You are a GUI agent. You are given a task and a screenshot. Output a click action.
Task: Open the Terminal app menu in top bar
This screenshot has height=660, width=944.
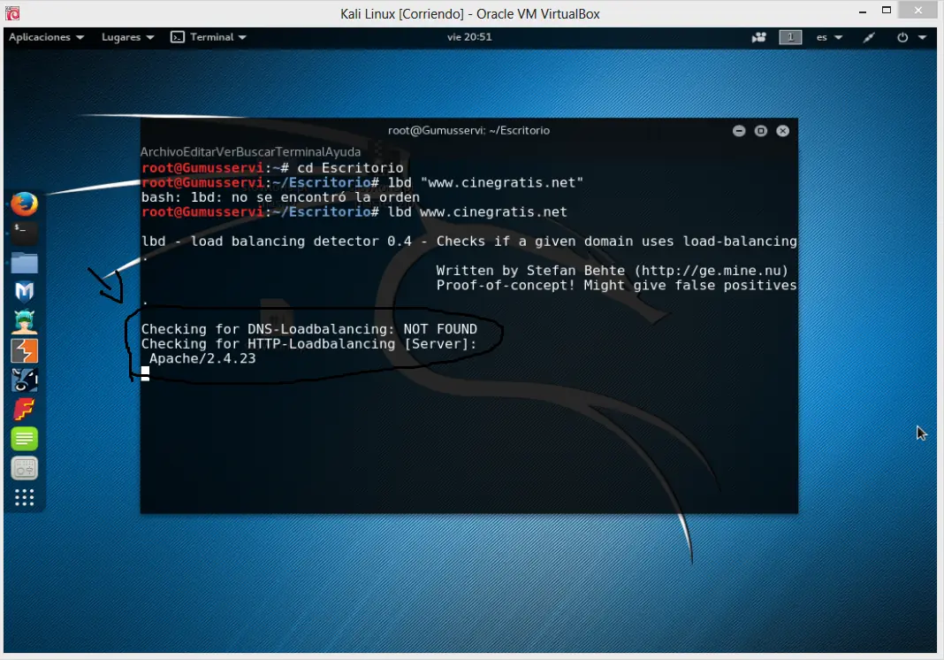(209, 37)
